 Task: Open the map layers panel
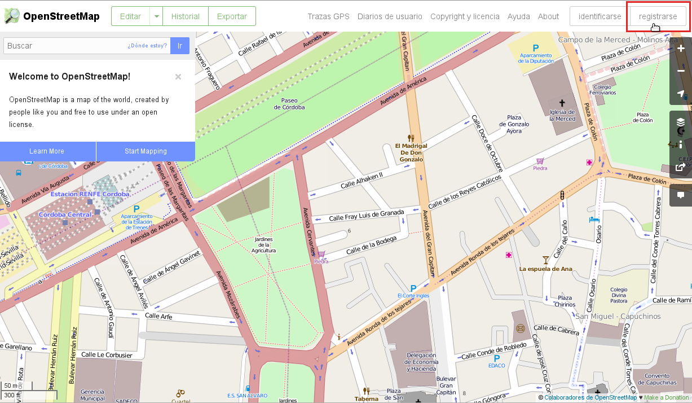[681, 122]
